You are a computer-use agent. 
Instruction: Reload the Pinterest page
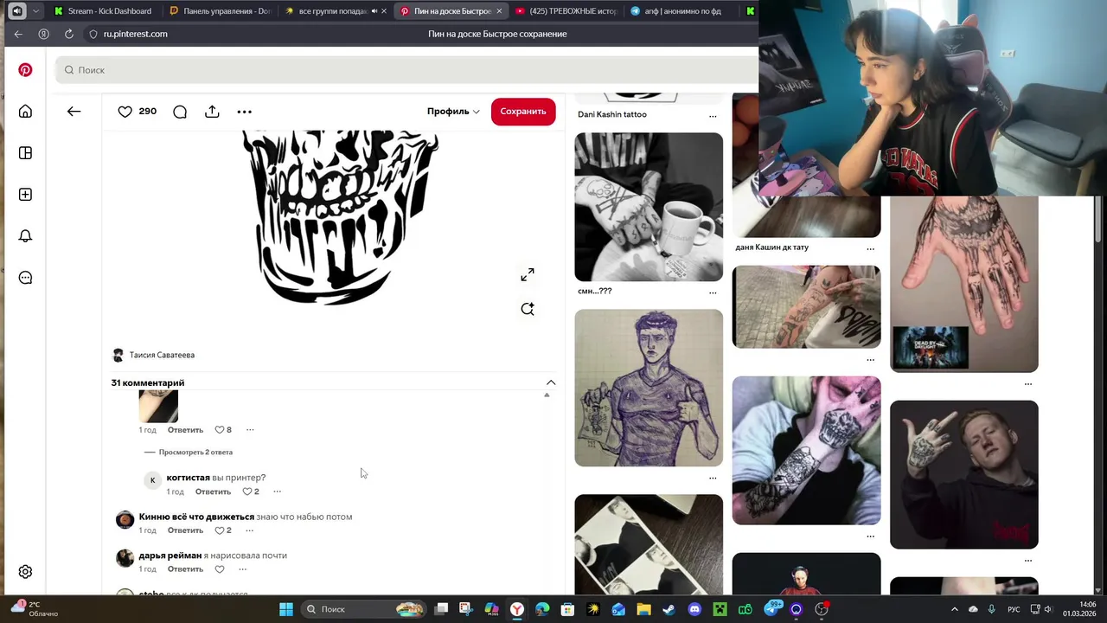click(68, 34)
